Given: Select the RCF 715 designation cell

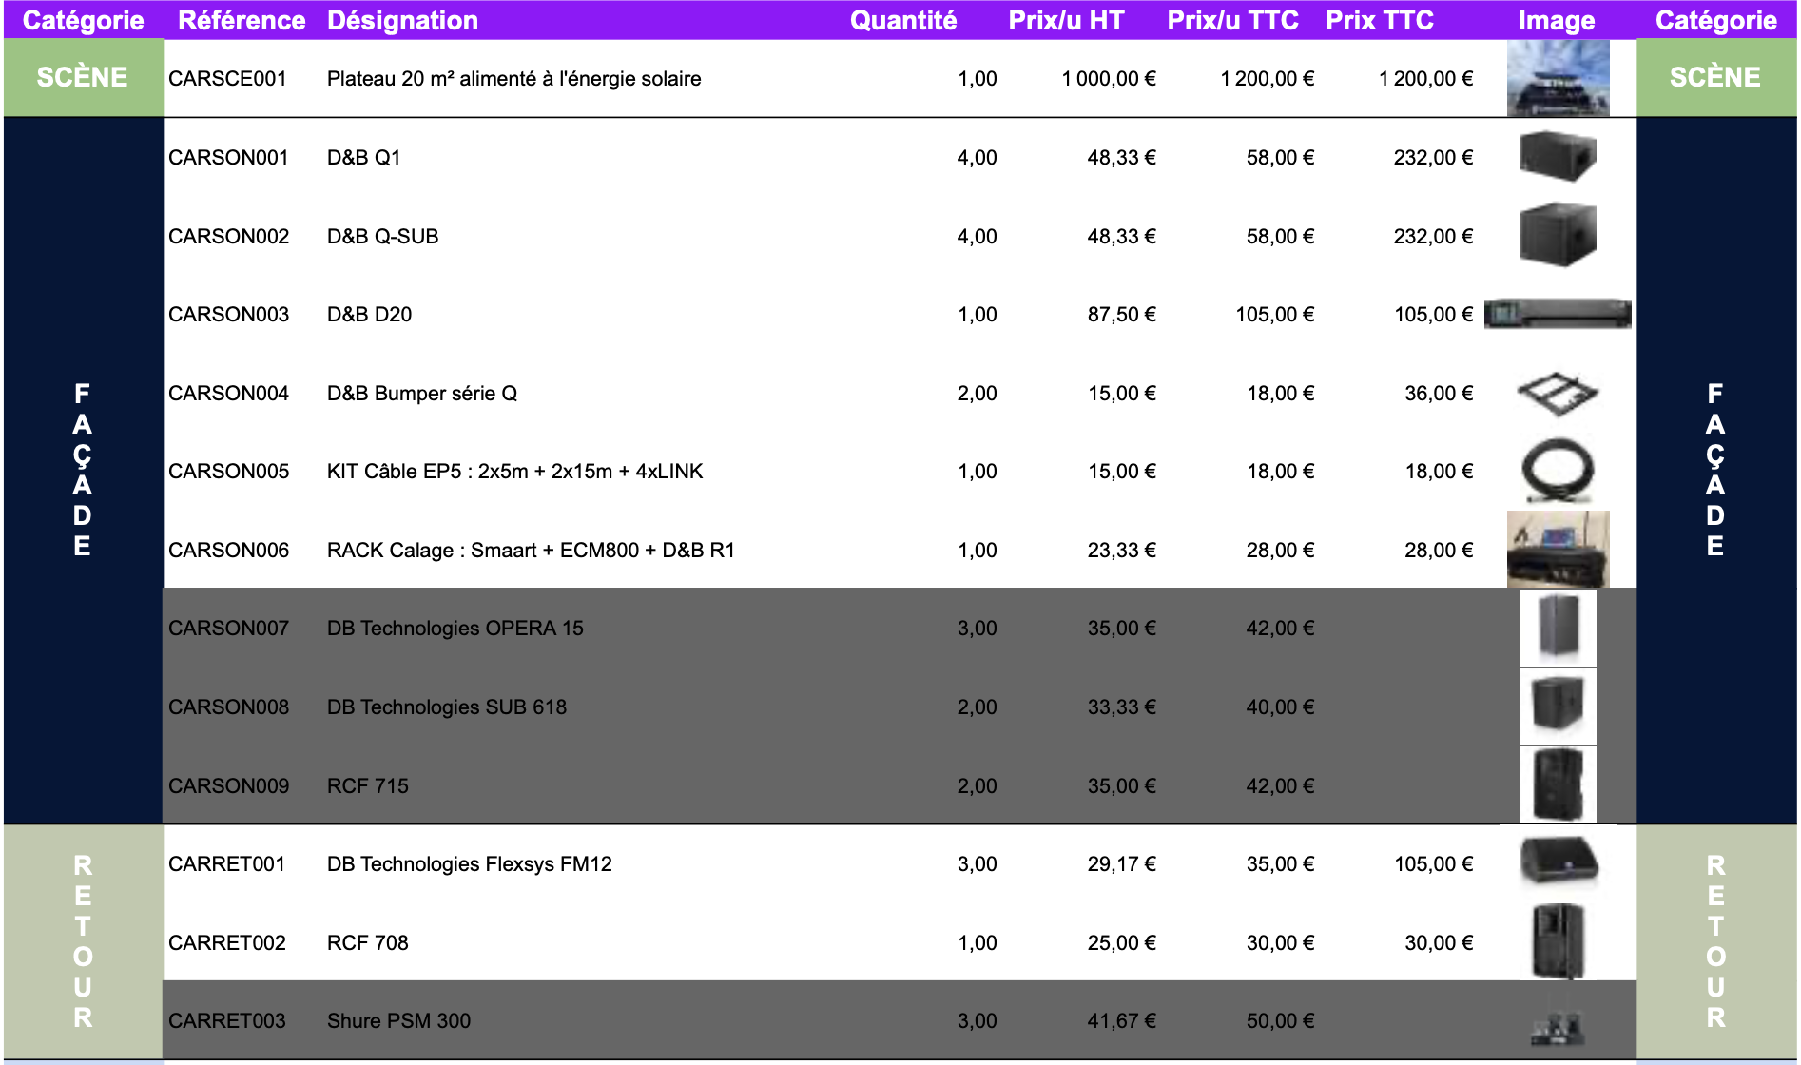Looking at the screenshot, I should [x=367, y=786].
